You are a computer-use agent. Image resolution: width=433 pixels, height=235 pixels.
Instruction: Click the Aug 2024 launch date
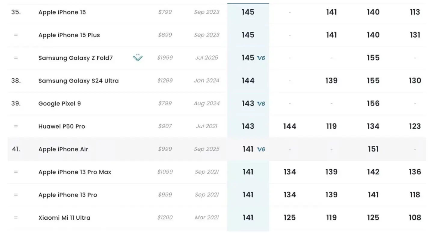(207, 103)
